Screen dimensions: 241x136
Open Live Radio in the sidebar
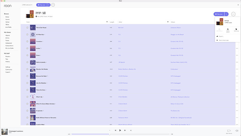pyautogui.click(x=8, y=27)
